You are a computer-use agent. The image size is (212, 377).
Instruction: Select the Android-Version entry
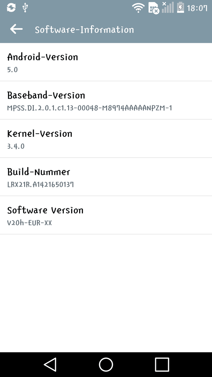point(106,62)
